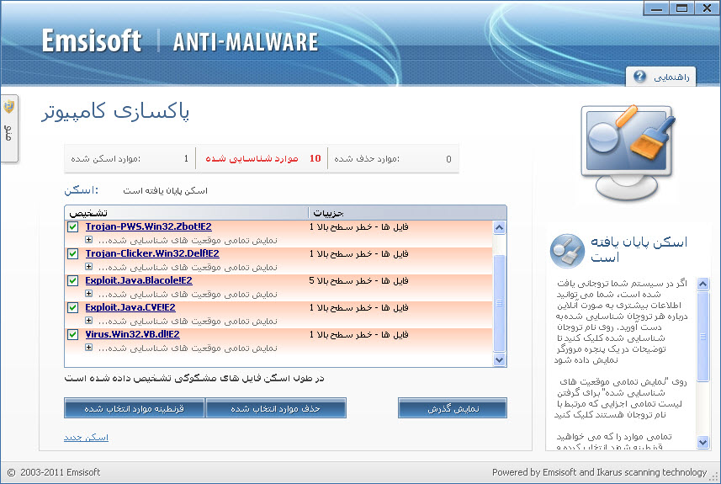Image resolution: width=721 pixels, height=484 pixels.
Task: Click the موارد اسکن شده counter
Action: tap(130, 159)
